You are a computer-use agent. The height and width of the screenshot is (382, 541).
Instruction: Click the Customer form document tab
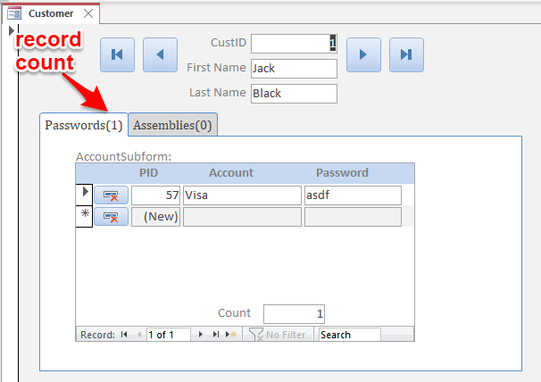(51, 13)
